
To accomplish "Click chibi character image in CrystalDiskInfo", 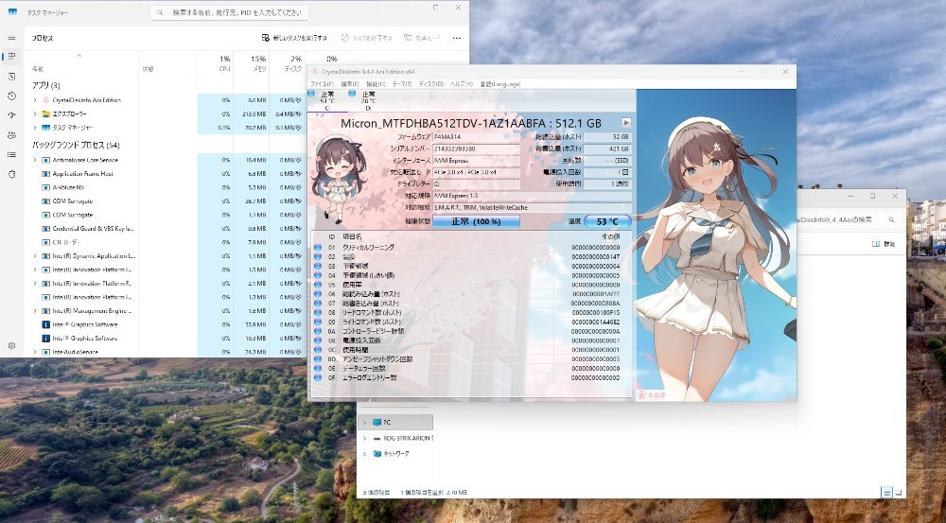I will pyautogui.click(x=338, y=179).
